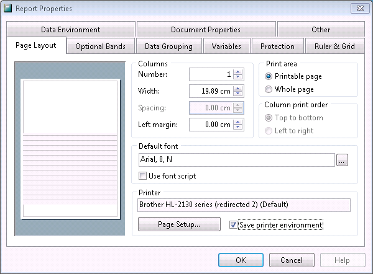The height and width of the screenshot is (274, 373).
Task: Click the Help button
Action: (x=343, y=260)
